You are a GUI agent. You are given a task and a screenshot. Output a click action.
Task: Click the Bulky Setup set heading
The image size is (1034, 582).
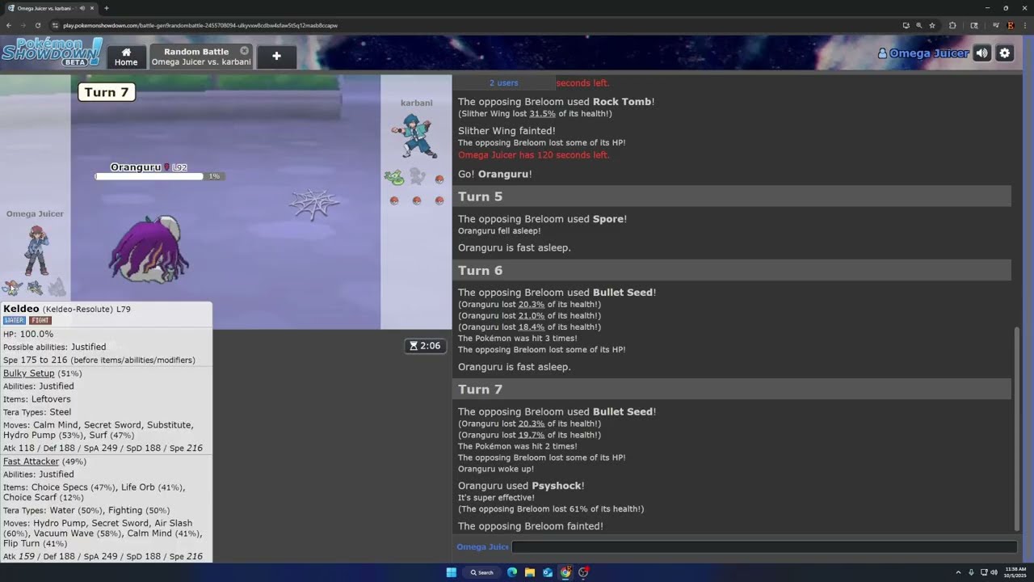[29, 373]
